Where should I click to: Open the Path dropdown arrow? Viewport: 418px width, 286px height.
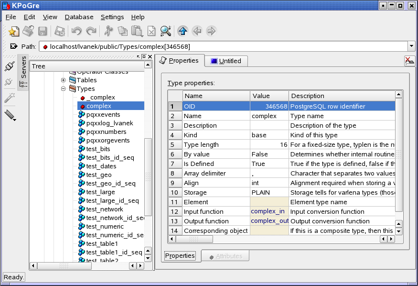click(411, 46)
